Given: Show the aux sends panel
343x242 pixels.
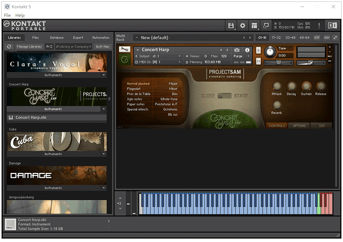Looking at the screenshot, I should (327, 38).
